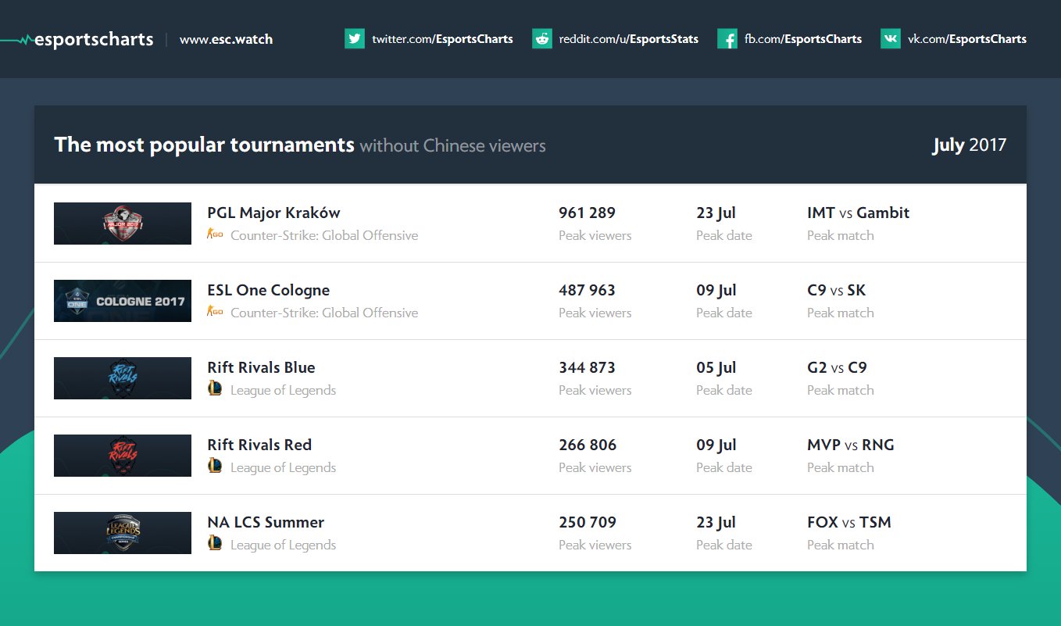The width and height of the screenshot is (1061, 626).
Task: Click the Twitter bird icon
Action: click(x=355, y=38)
